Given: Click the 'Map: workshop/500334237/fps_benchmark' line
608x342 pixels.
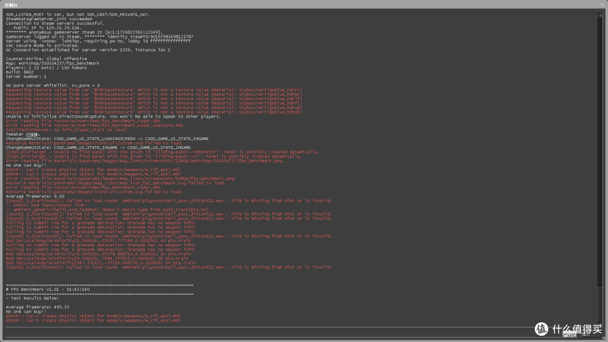Looking at the screenshot, I should pos(52,63).
